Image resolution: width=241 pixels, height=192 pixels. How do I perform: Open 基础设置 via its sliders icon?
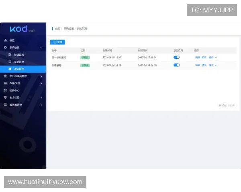tap(10, 54)
